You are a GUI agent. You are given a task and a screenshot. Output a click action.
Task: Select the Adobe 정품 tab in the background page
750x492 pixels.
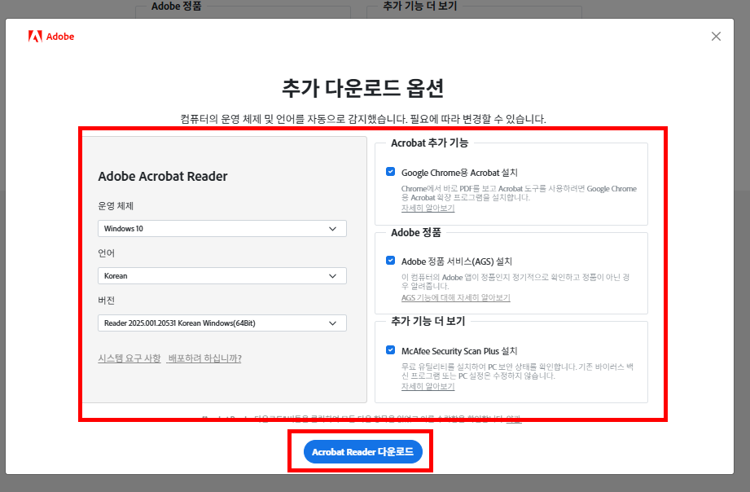(178, 6)
